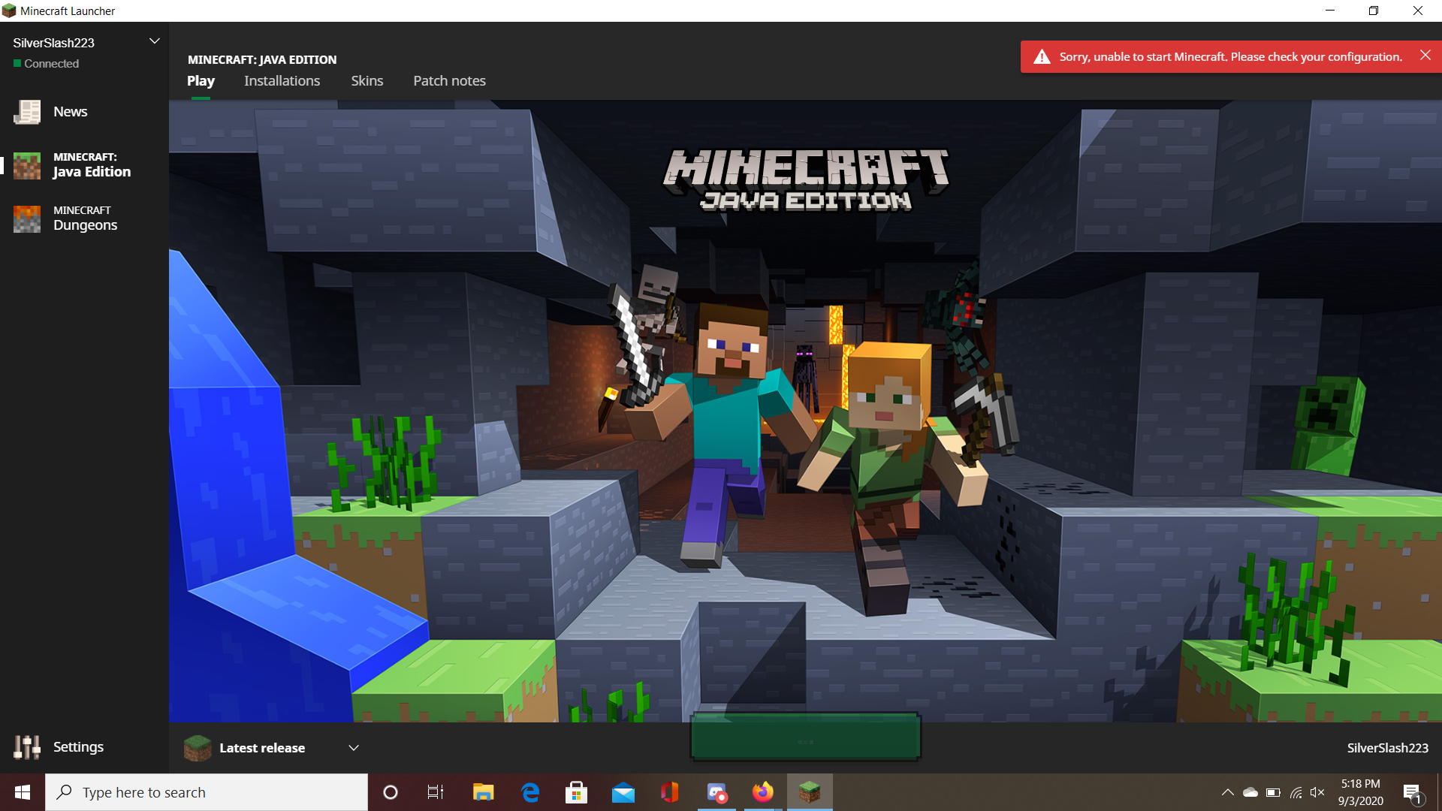Click the green Play button
The width and height of the screenshot is (1442, 811).
click(805, 737)
